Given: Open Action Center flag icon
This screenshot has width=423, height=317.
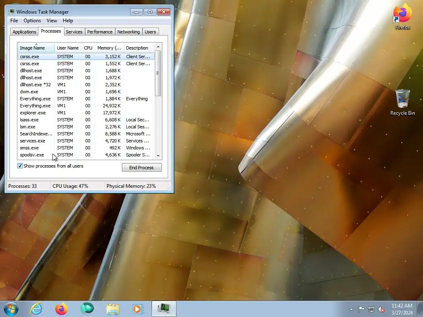Looking at the screenshot, I should 361,309.
